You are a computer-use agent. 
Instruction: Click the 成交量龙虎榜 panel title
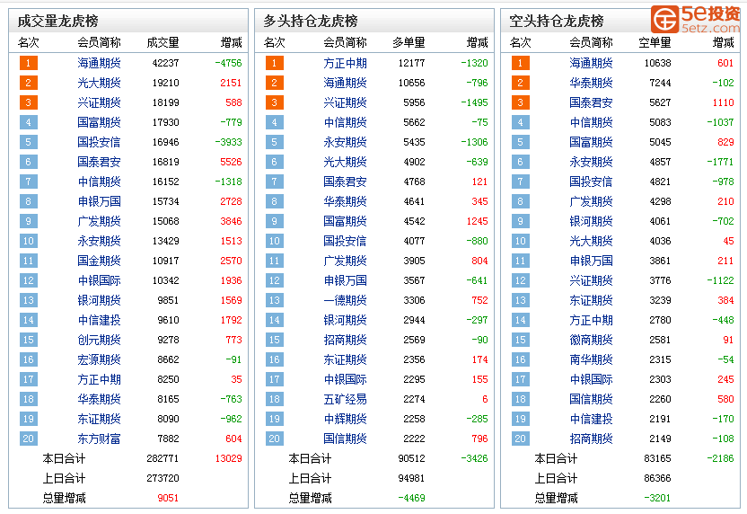tap(57, 21)
